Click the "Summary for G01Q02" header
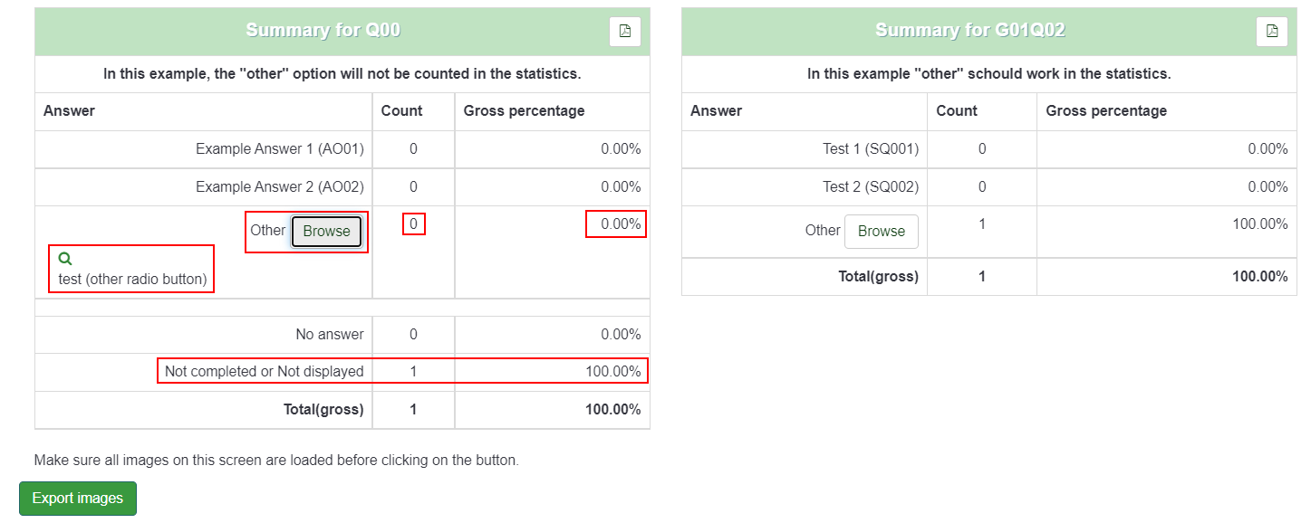1311x523 pixels. 969,31
